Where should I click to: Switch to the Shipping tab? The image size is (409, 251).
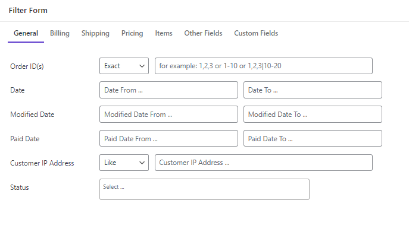click(95, 34)
